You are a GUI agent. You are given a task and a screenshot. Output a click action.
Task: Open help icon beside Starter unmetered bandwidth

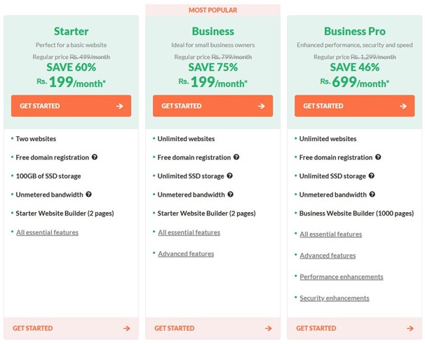(x=88, y=194)
